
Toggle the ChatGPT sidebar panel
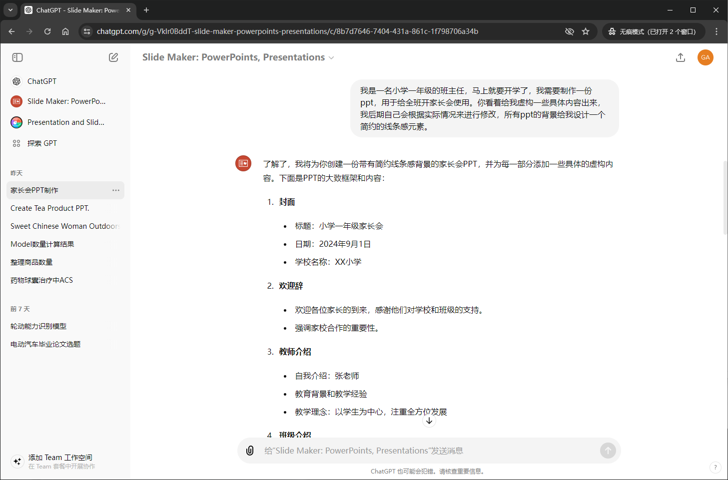point(17,57)
